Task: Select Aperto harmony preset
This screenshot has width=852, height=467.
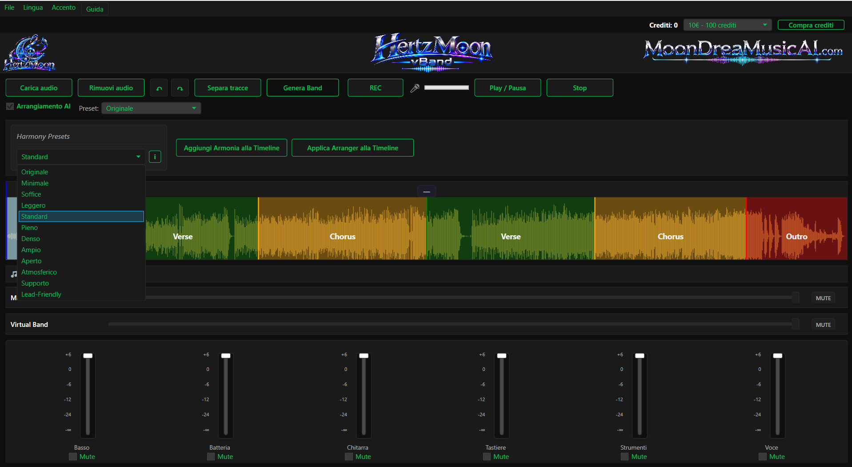Action: 81,261
